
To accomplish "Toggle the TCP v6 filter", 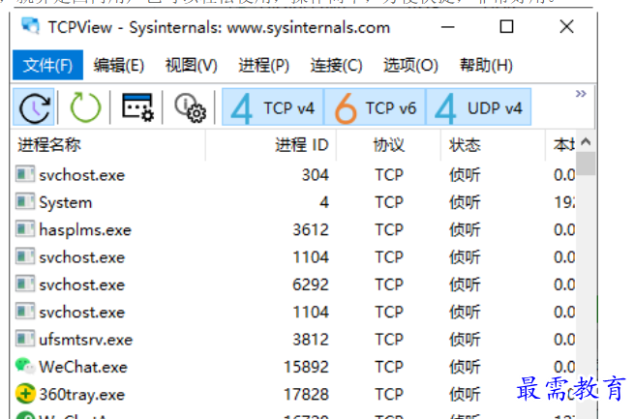I will click(375, 107).
